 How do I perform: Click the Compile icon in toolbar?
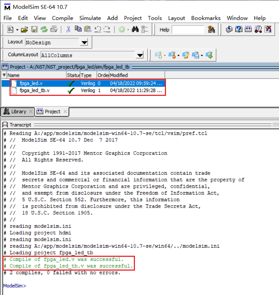[229, 30]
